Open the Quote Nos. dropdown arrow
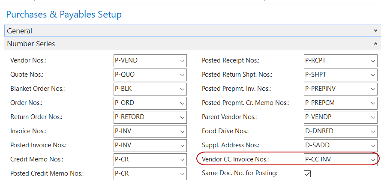The height and width of the screenshot is (185, 381). pos(182,75)
